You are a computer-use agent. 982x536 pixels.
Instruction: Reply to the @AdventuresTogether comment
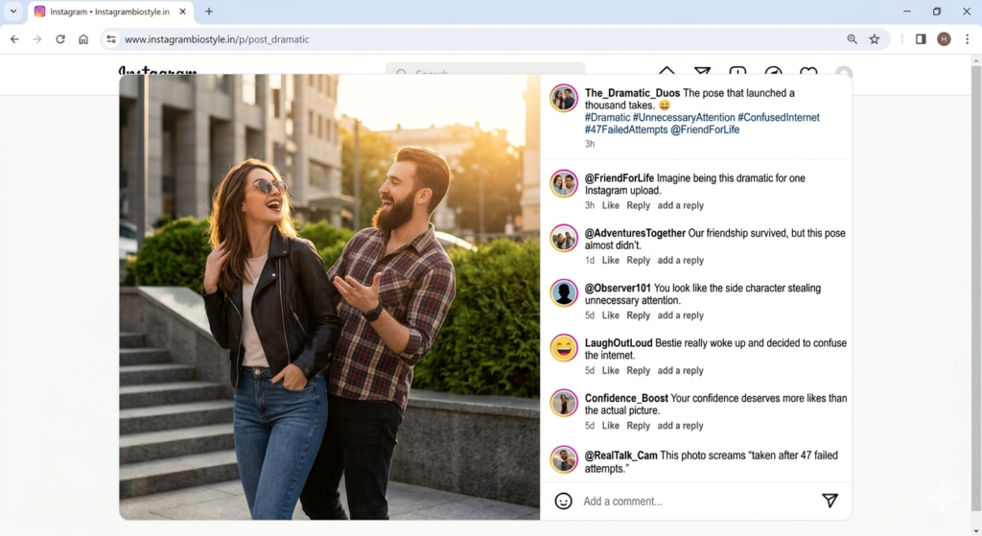(x=638, y=261)
